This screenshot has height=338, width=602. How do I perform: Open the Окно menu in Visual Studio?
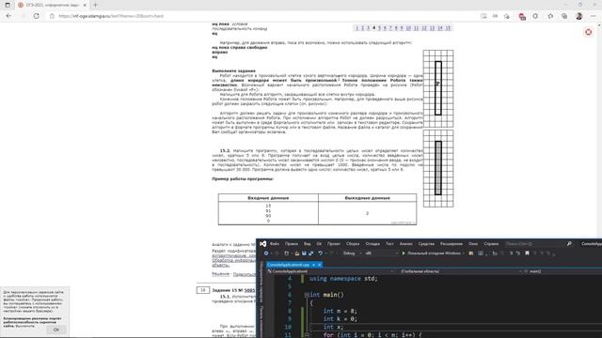point(473,244)
